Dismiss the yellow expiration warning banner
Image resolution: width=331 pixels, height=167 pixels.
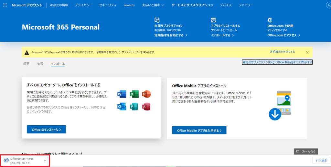point(307,52)
